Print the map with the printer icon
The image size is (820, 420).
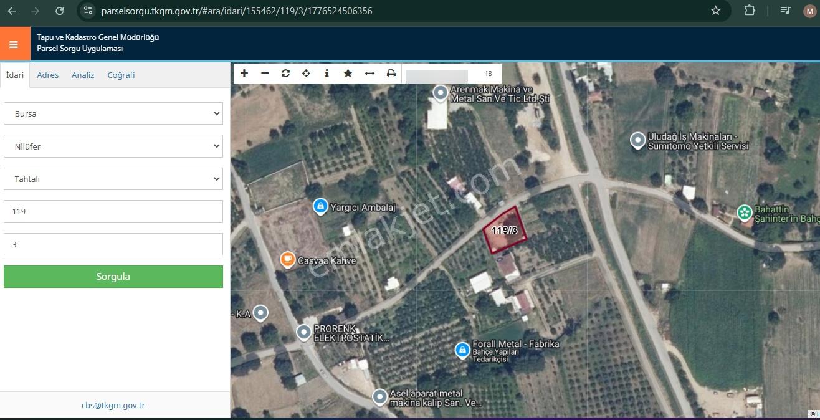[x=391, y=74]
